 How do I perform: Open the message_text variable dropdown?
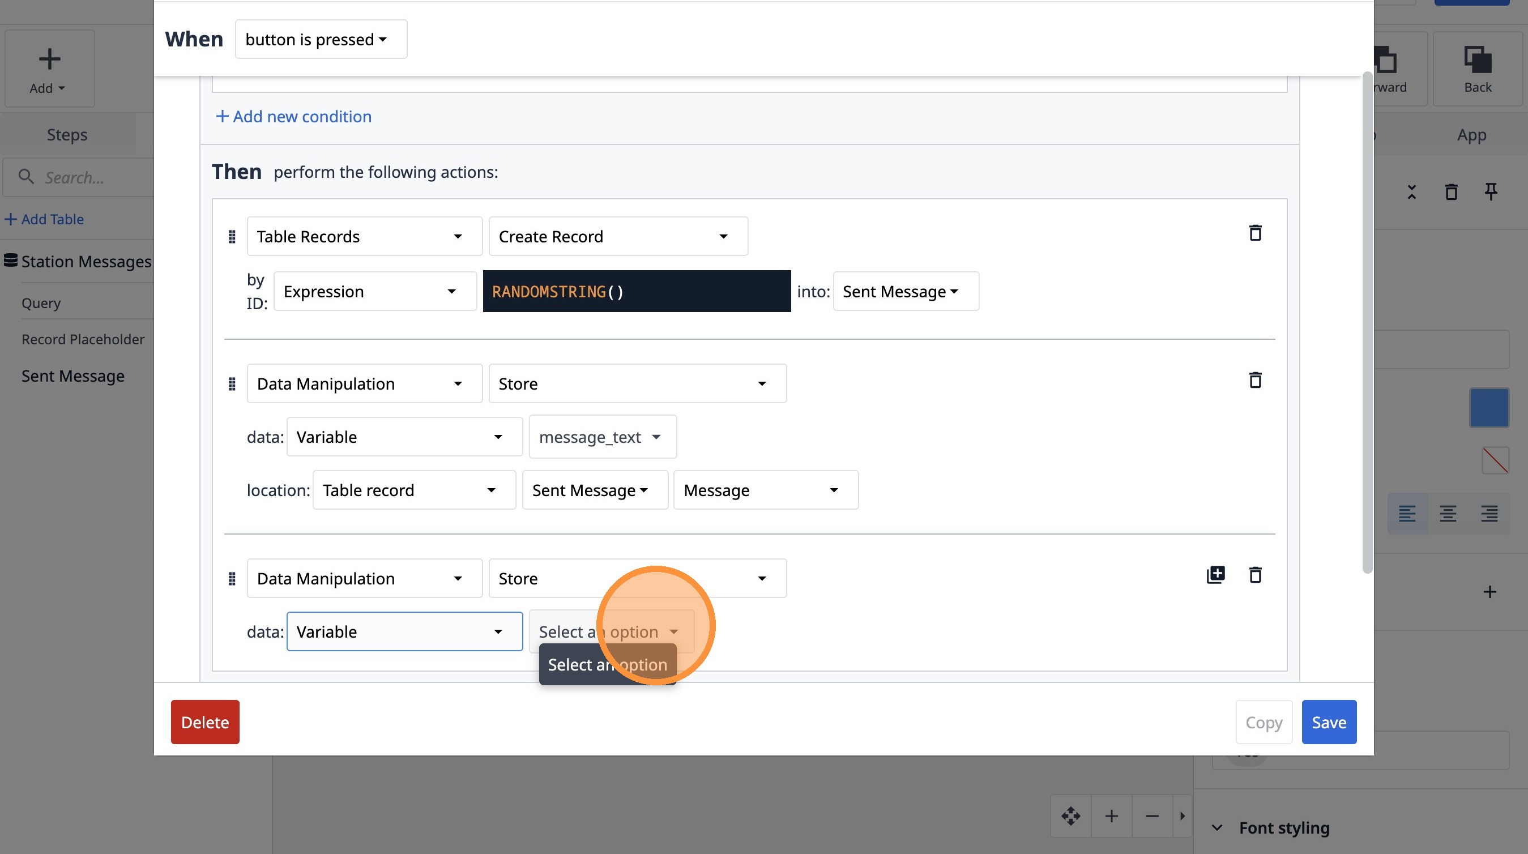tap(602, 437)
